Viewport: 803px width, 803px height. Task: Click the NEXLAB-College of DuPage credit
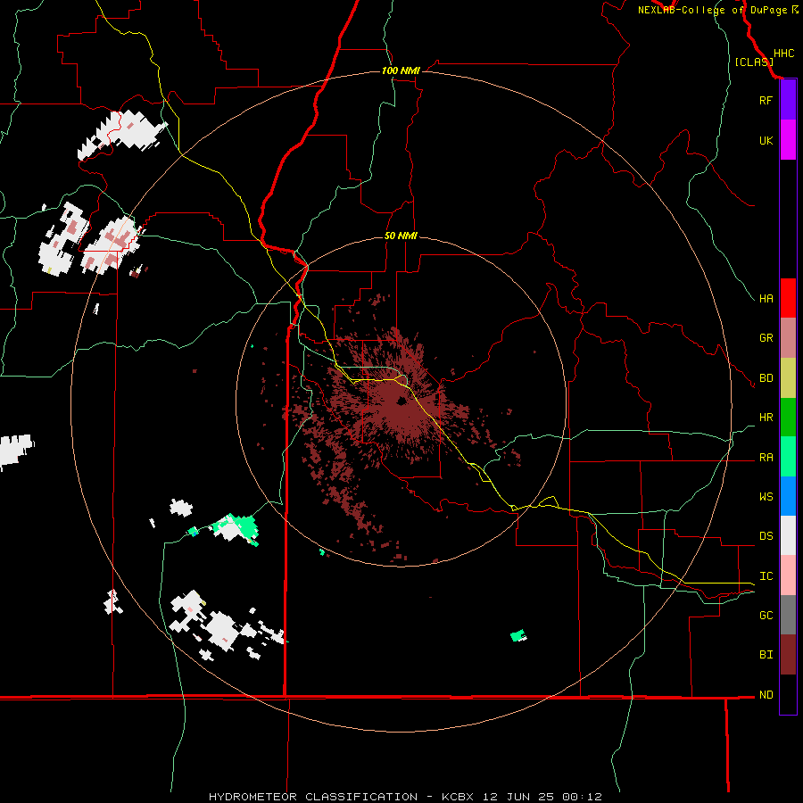(x=714, y=10)
